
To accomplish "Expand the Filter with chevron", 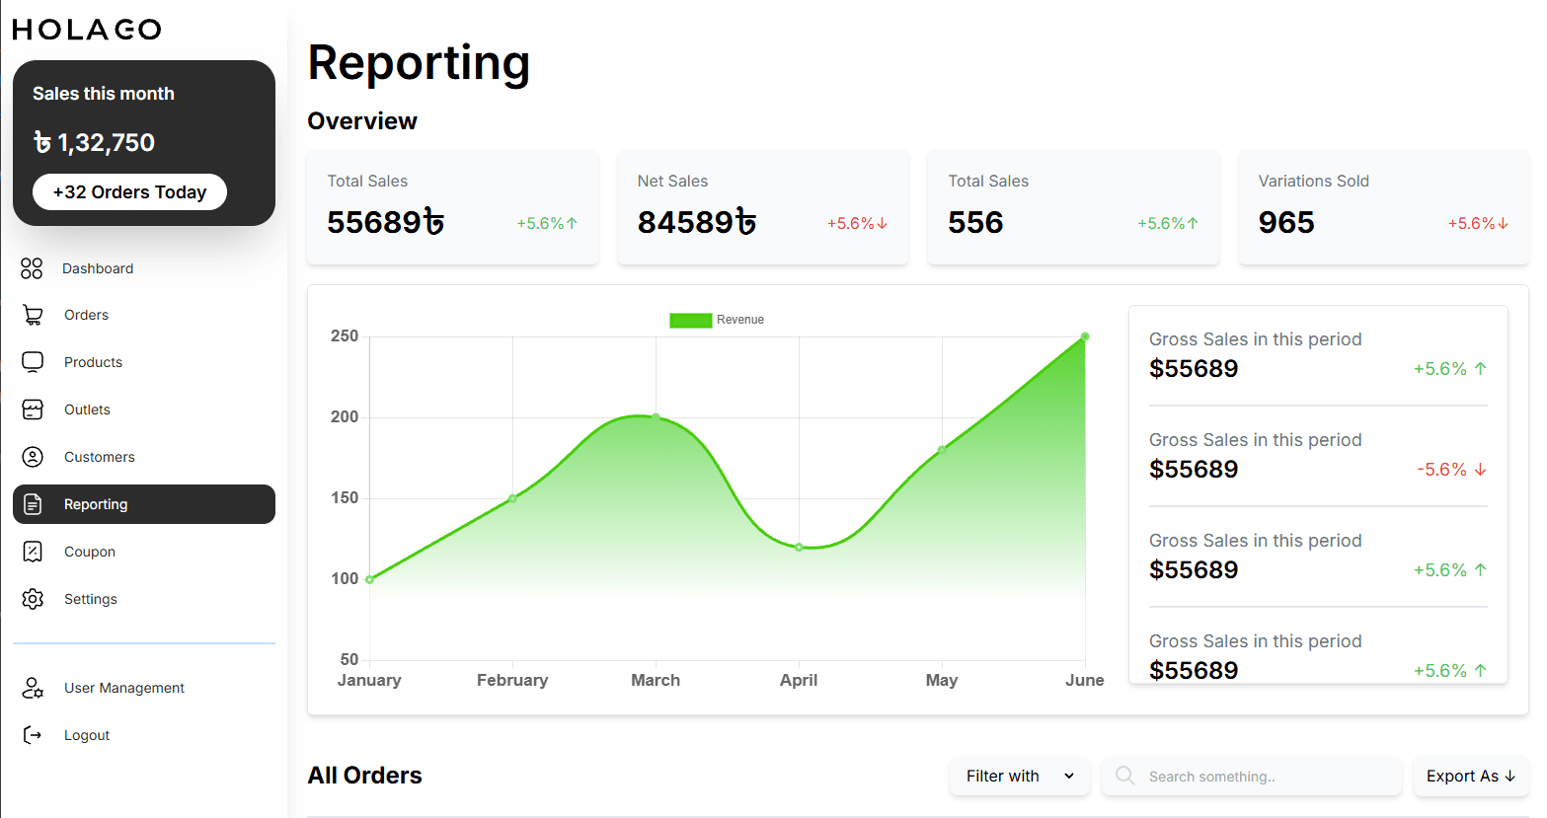I will tap(1069, 777).
